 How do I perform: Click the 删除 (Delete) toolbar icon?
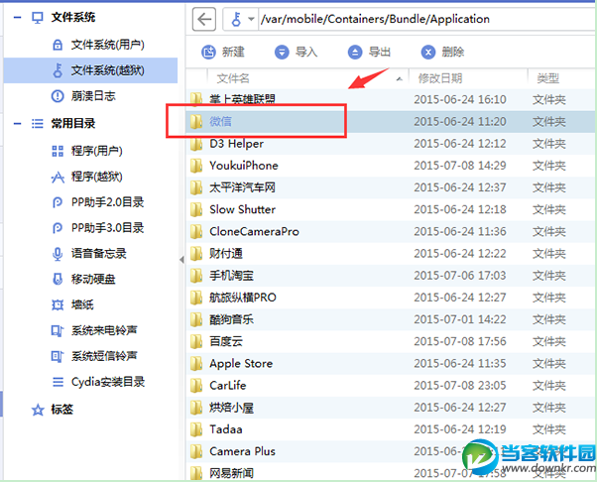click(x=428, y=52)
